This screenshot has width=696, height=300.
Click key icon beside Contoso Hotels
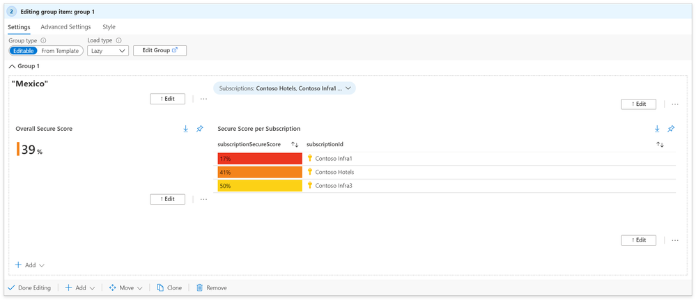pos(310,172)
